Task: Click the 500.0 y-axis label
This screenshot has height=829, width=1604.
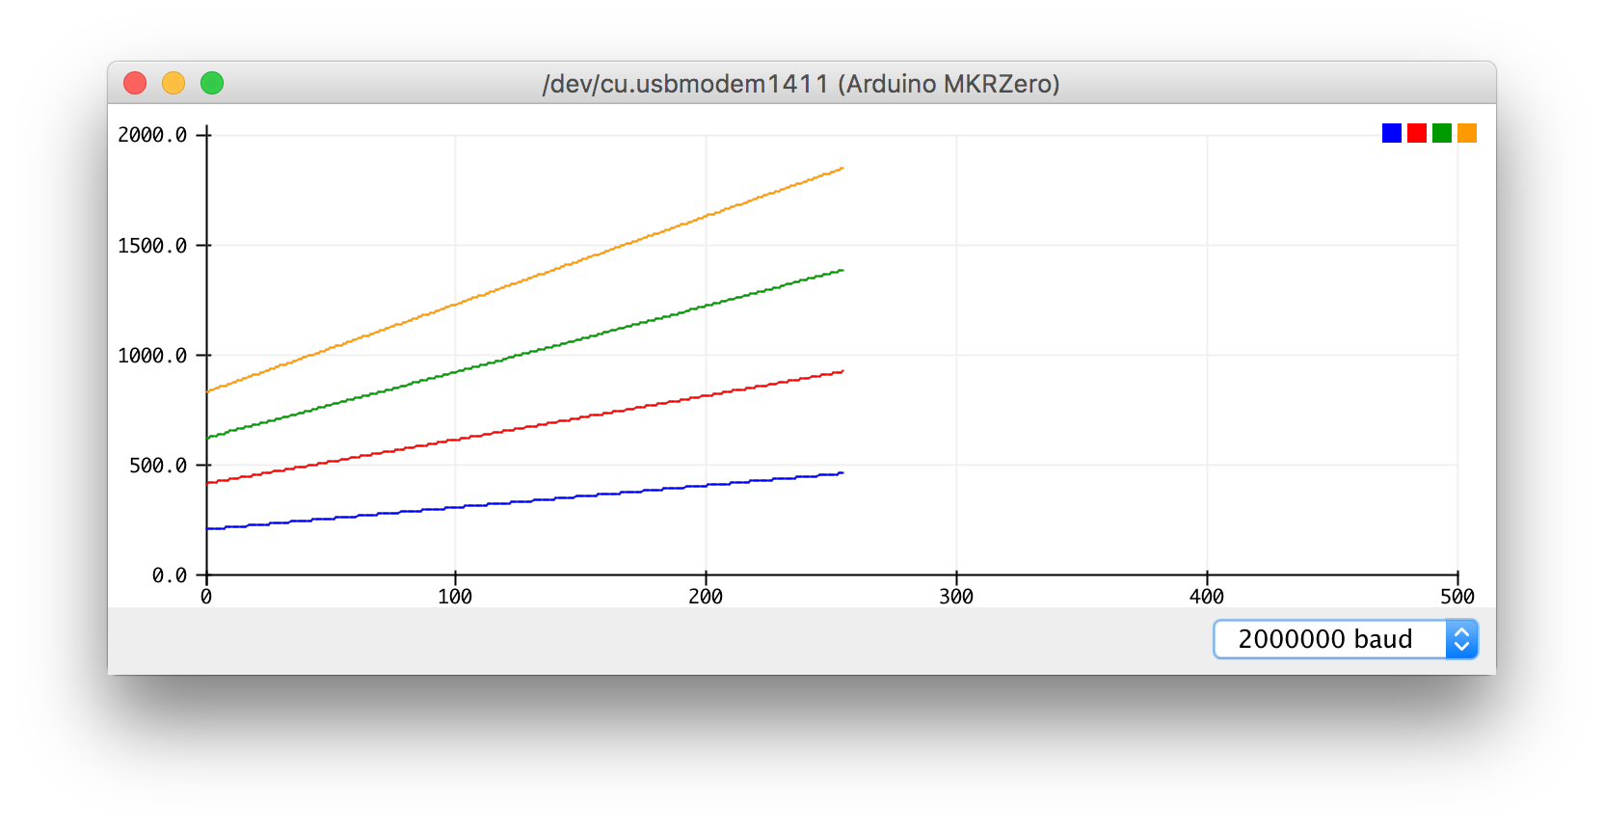Action: click(158, 466)
